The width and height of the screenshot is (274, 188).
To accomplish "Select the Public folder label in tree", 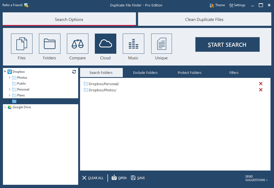I will (21, 84).
